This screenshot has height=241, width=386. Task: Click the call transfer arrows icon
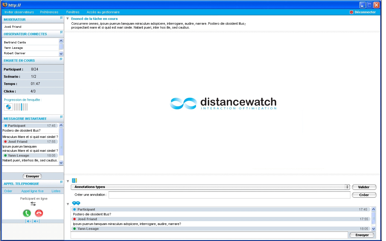click(x=33, y=204)
